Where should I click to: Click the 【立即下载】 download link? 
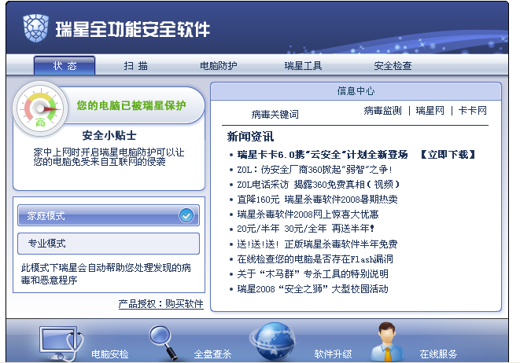(448, 154)
